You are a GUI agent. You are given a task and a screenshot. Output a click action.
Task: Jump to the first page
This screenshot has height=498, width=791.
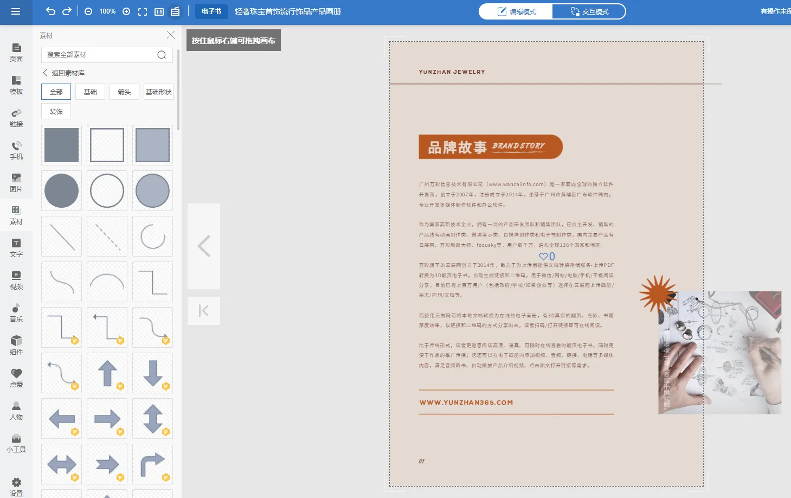[204, 311]
